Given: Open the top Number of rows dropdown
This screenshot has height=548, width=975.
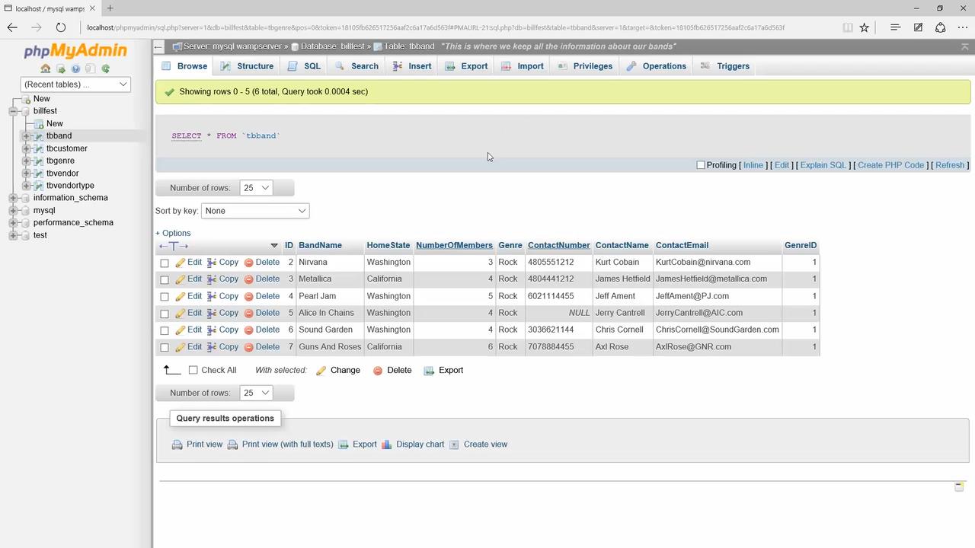Looking at the screenshot, I should point(256,188).
